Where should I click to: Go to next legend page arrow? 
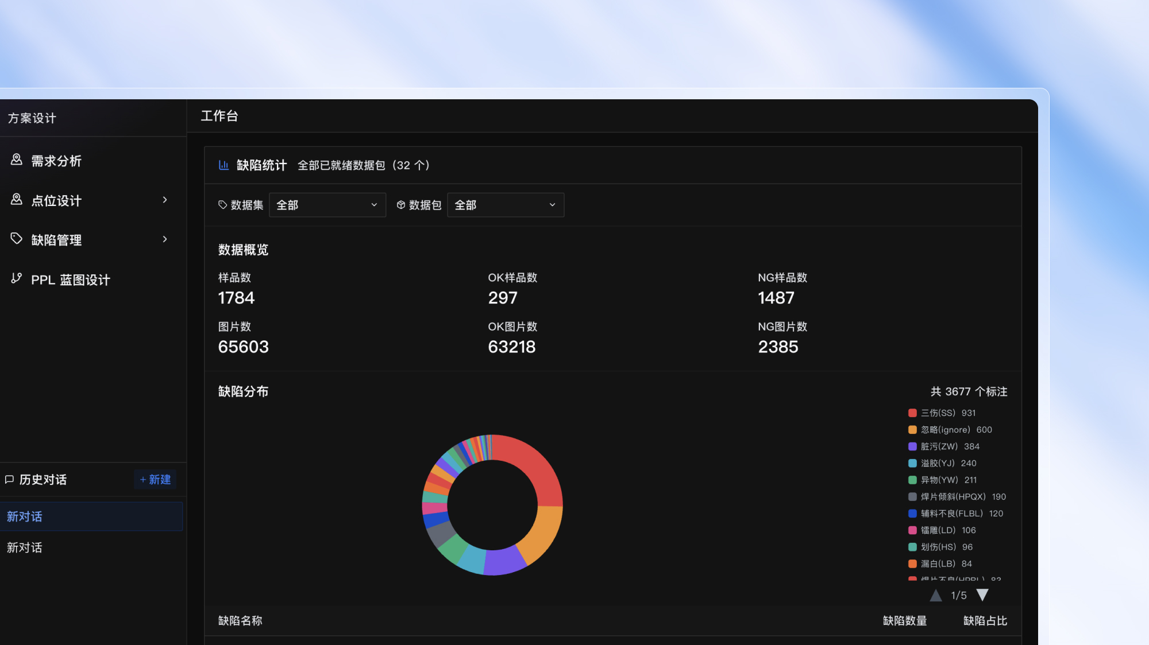pyautogui.click(x=982, y=595)
